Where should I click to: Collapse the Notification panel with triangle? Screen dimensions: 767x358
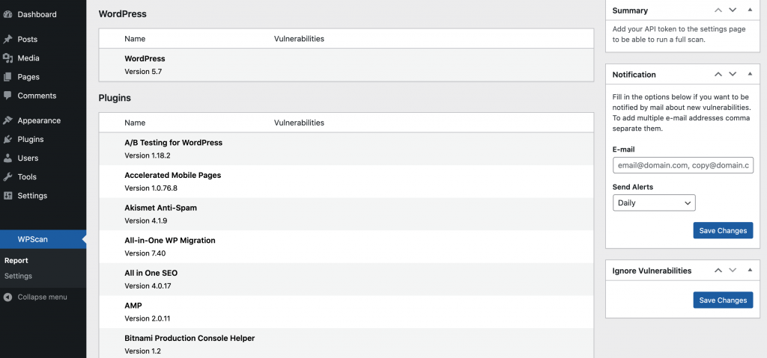pos(750,74)
